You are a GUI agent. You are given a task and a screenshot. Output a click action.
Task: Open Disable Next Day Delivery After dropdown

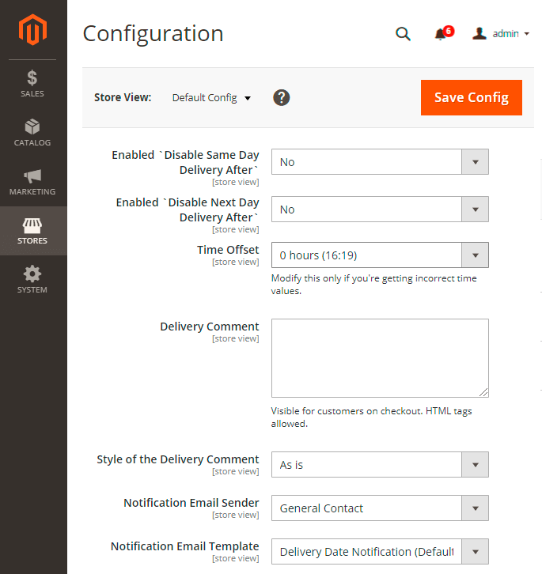[x=380, y=210]
